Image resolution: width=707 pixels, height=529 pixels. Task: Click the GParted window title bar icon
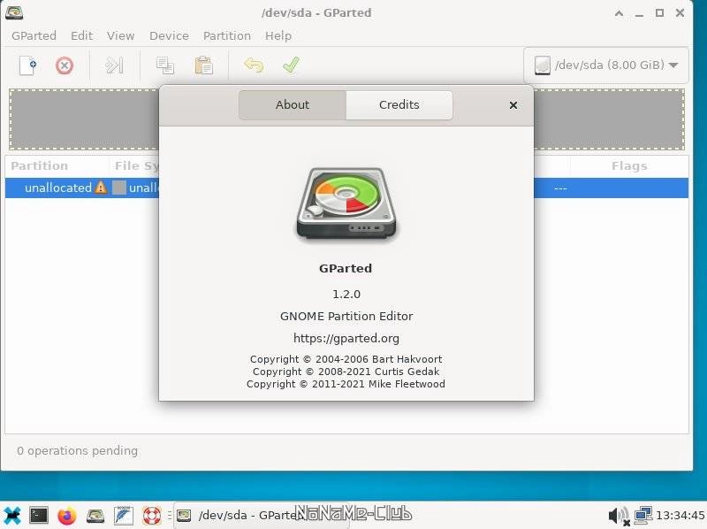tap(14, 12)
